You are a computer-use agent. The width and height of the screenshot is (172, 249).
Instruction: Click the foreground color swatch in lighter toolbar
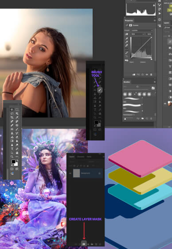click(x=13, y=161)
